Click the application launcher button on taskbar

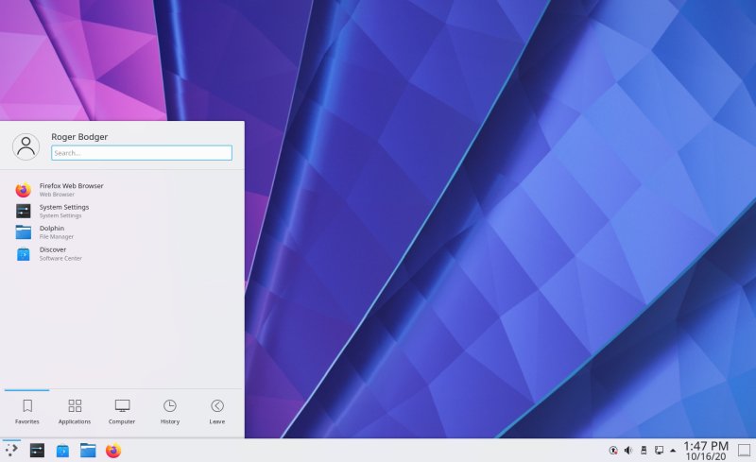11,450
